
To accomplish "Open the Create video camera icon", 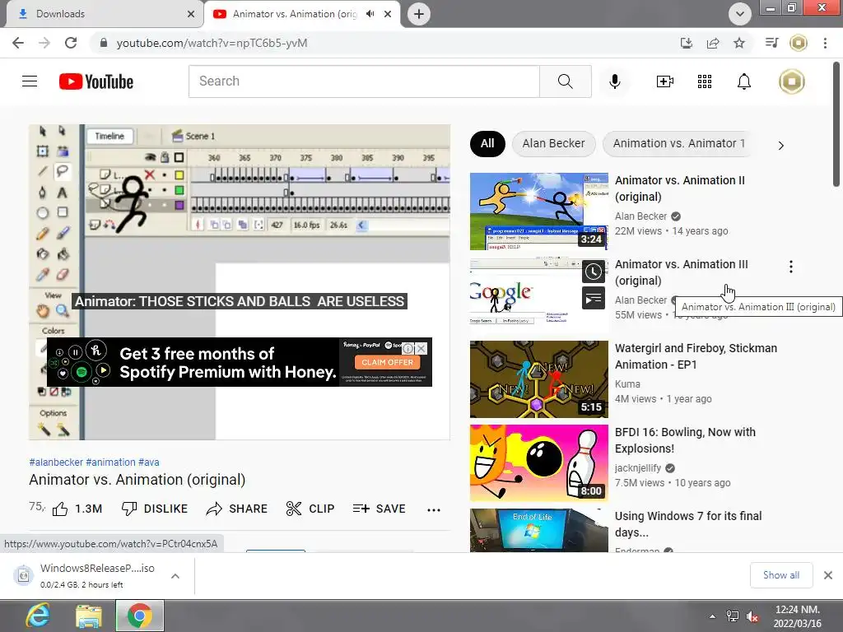I will pyautogui.click(x=664, y=81).
